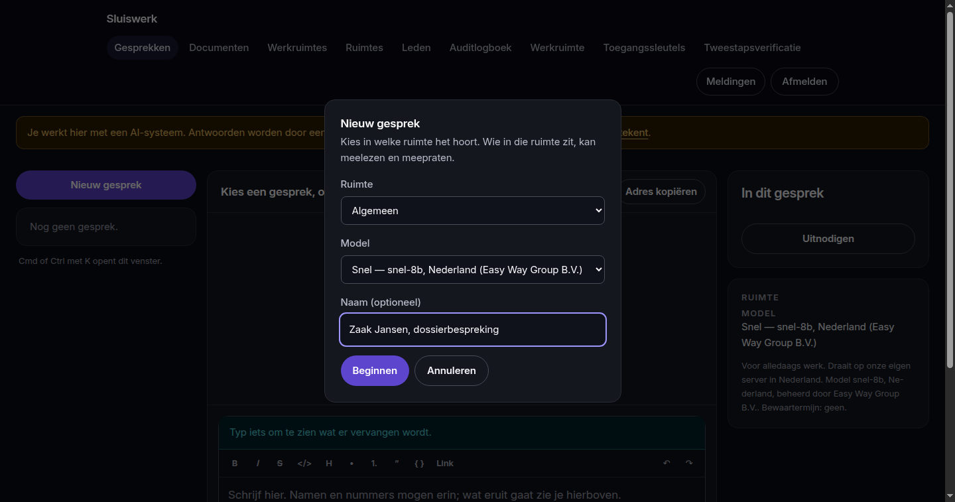The width and height of the screenshot is (955, 502).
Task: Insert a hyperlink with the Link tool
Action: click(x=445, y=464)
